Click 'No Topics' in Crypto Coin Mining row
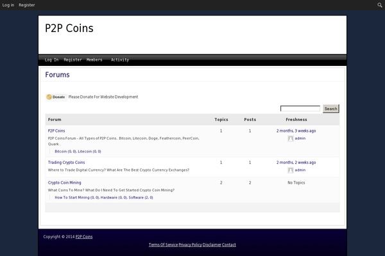This screenshot has height=256, width=385. click(296, 183)
